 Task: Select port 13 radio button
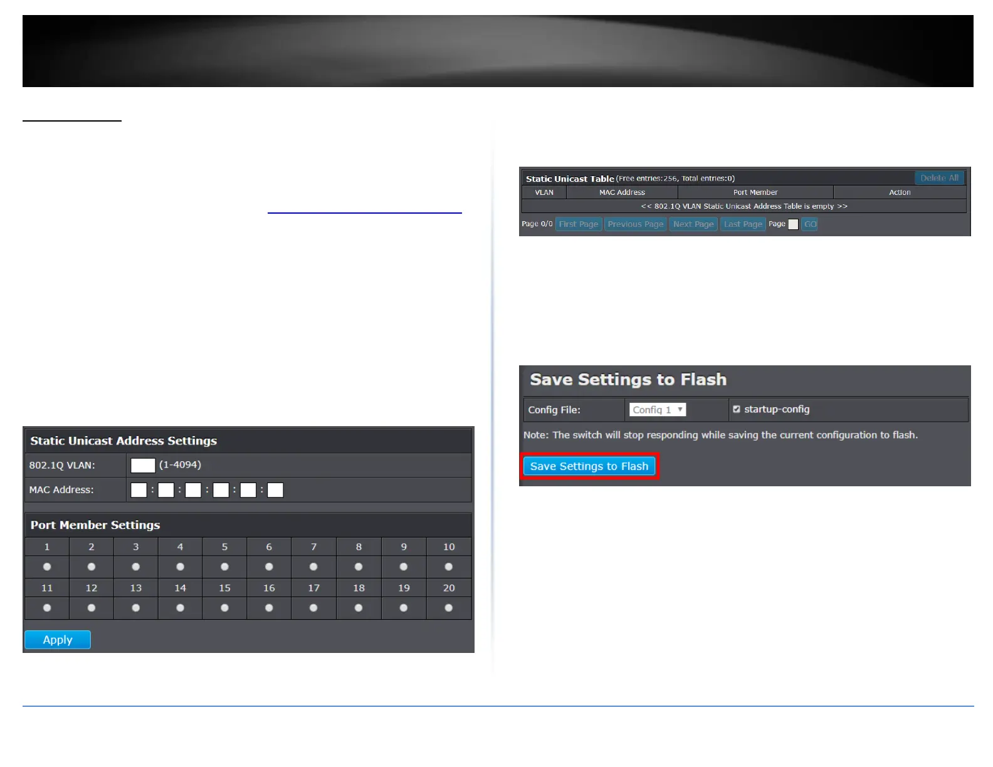point(136,608)
